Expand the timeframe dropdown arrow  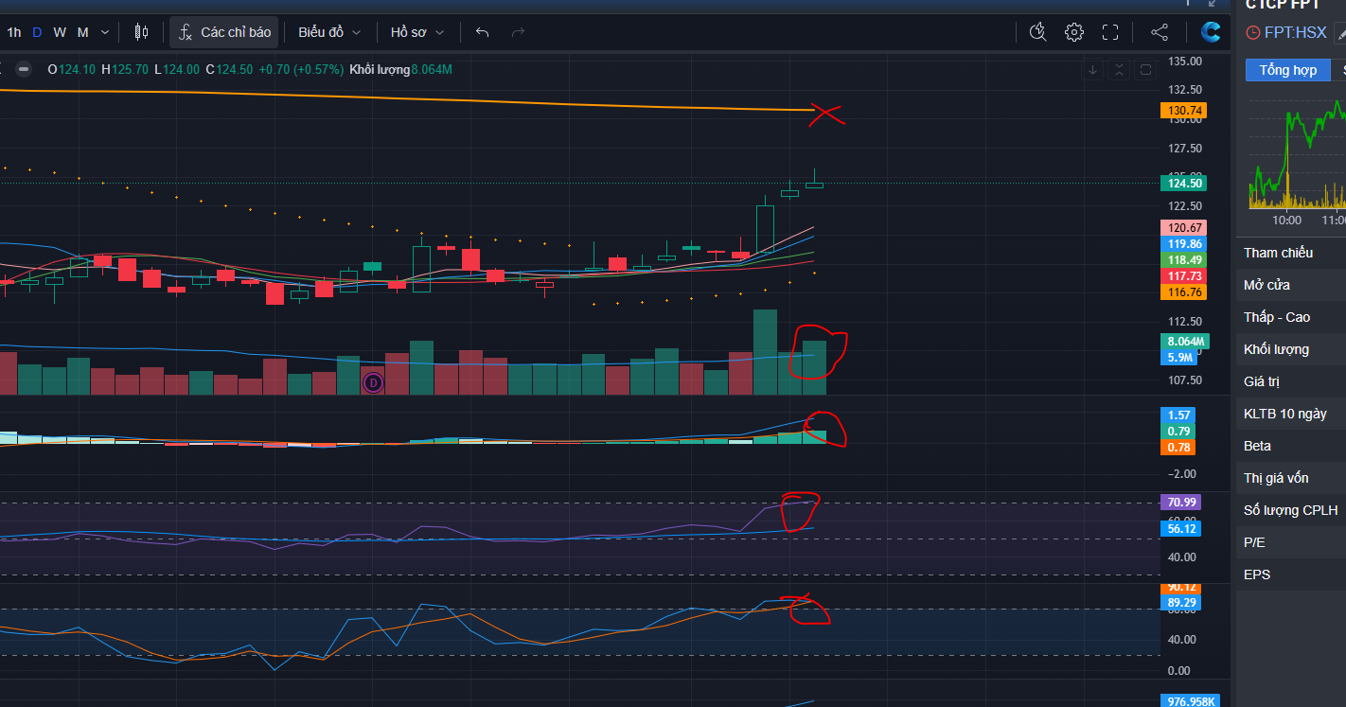point(105,32)
